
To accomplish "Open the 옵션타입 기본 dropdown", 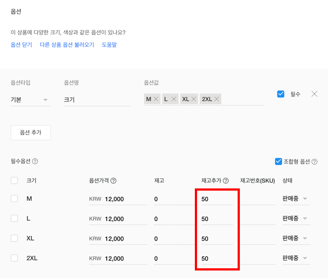I will [x=30, y=100].
